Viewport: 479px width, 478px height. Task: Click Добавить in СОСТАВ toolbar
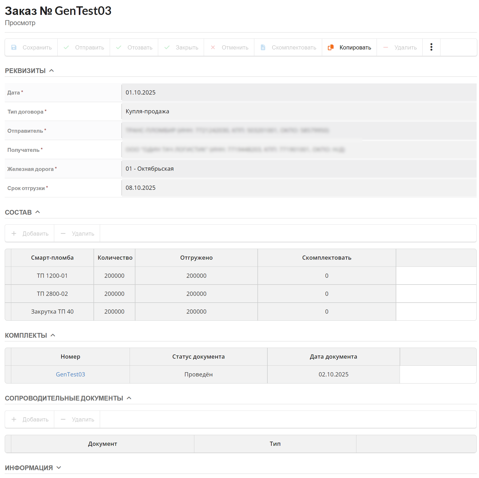[30, 233]
